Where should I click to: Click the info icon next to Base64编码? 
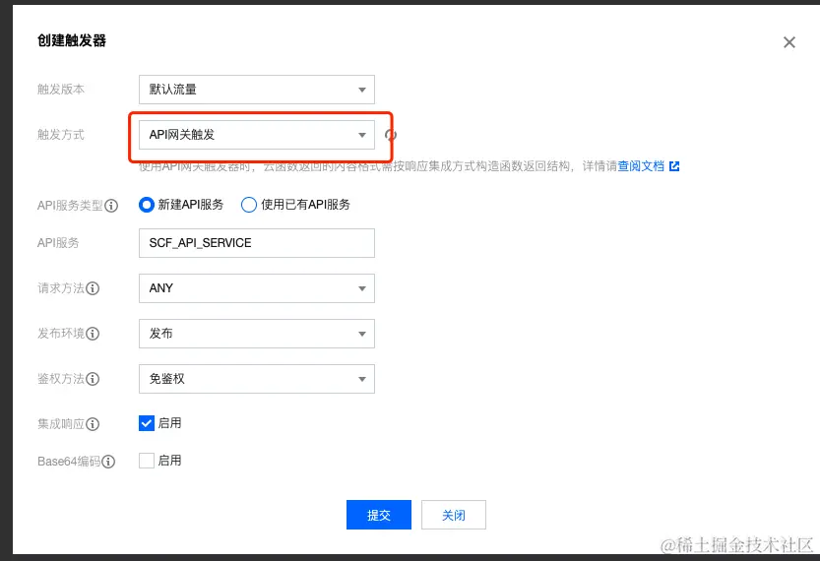pos(108,462)
